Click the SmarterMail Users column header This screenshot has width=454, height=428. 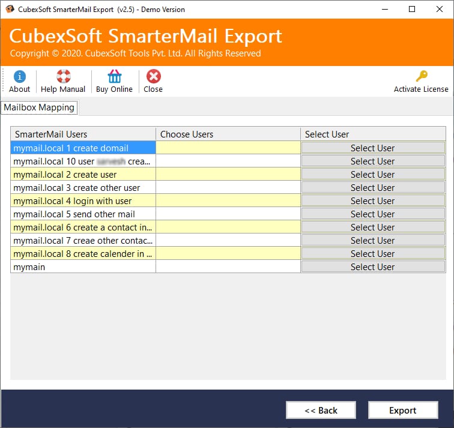pyautogui.click(x=83, y=134)
